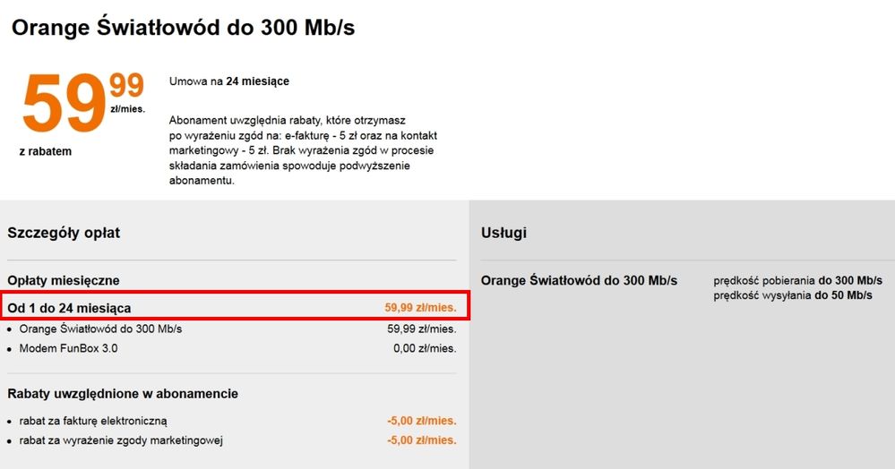
Task: Select "rabat za fakturę elektroniczną" entry
Action: pos(93,420)
